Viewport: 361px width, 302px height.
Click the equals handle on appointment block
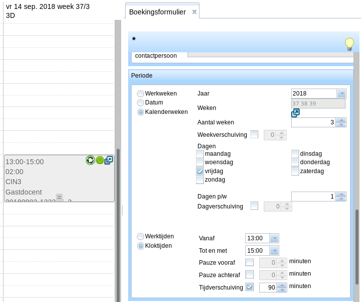point(59,197)
